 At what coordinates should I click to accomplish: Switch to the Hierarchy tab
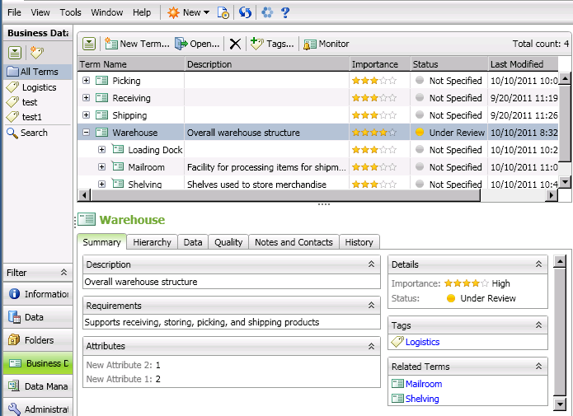pos(153,242)
